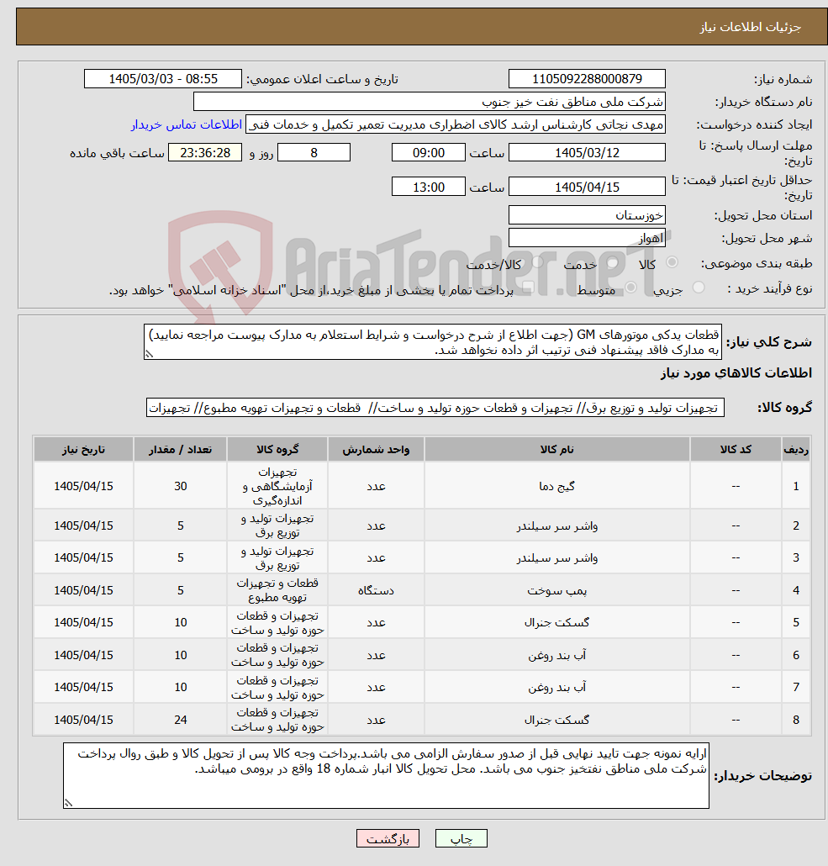Click the تعداد / مقدار column header
828x866 pixels.
(181, 450)
